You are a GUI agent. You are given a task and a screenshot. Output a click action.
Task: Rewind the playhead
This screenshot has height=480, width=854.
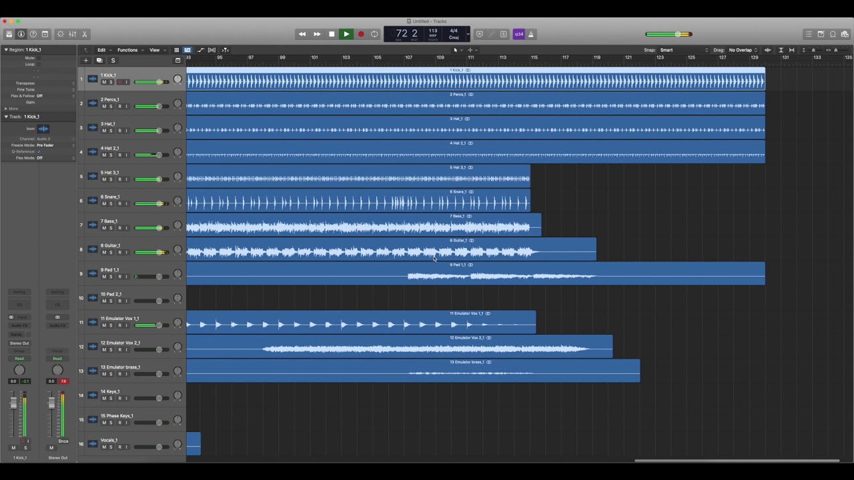302,34
